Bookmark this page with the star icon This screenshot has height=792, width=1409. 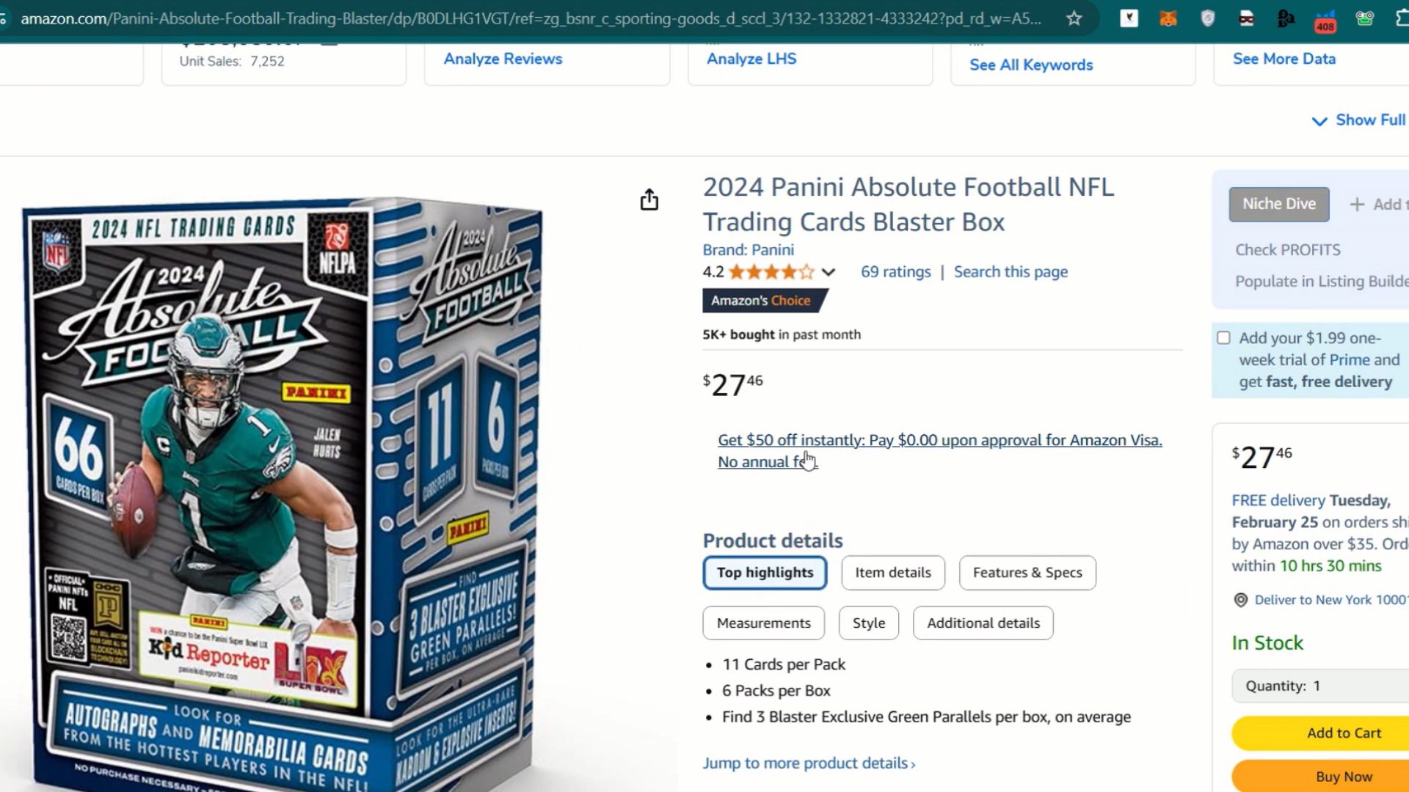click(1074, 19)
